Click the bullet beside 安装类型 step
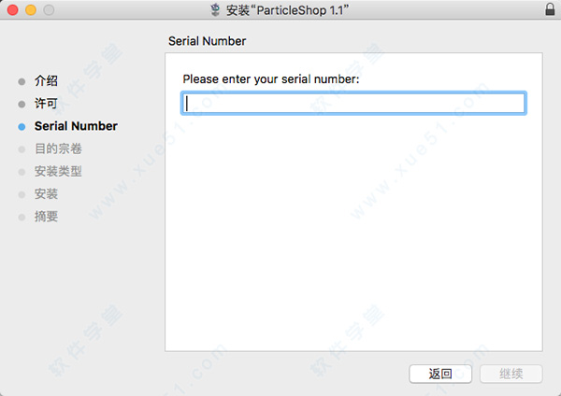The image size is (561, 396). pos(22,172)
